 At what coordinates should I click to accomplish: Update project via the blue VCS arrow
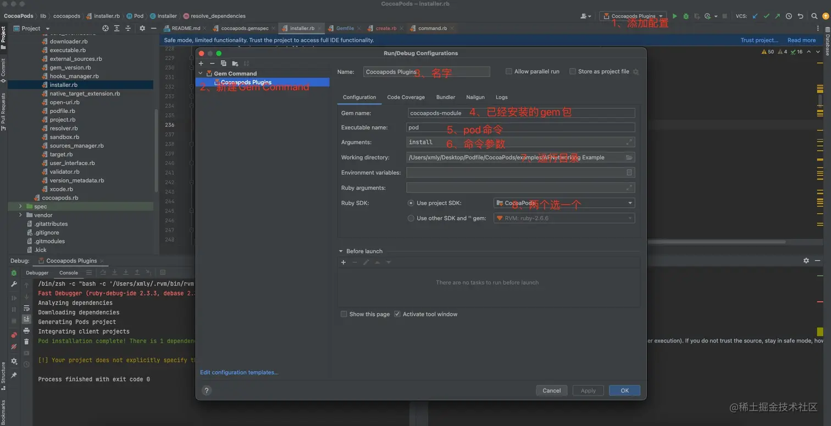click(755, 16)
